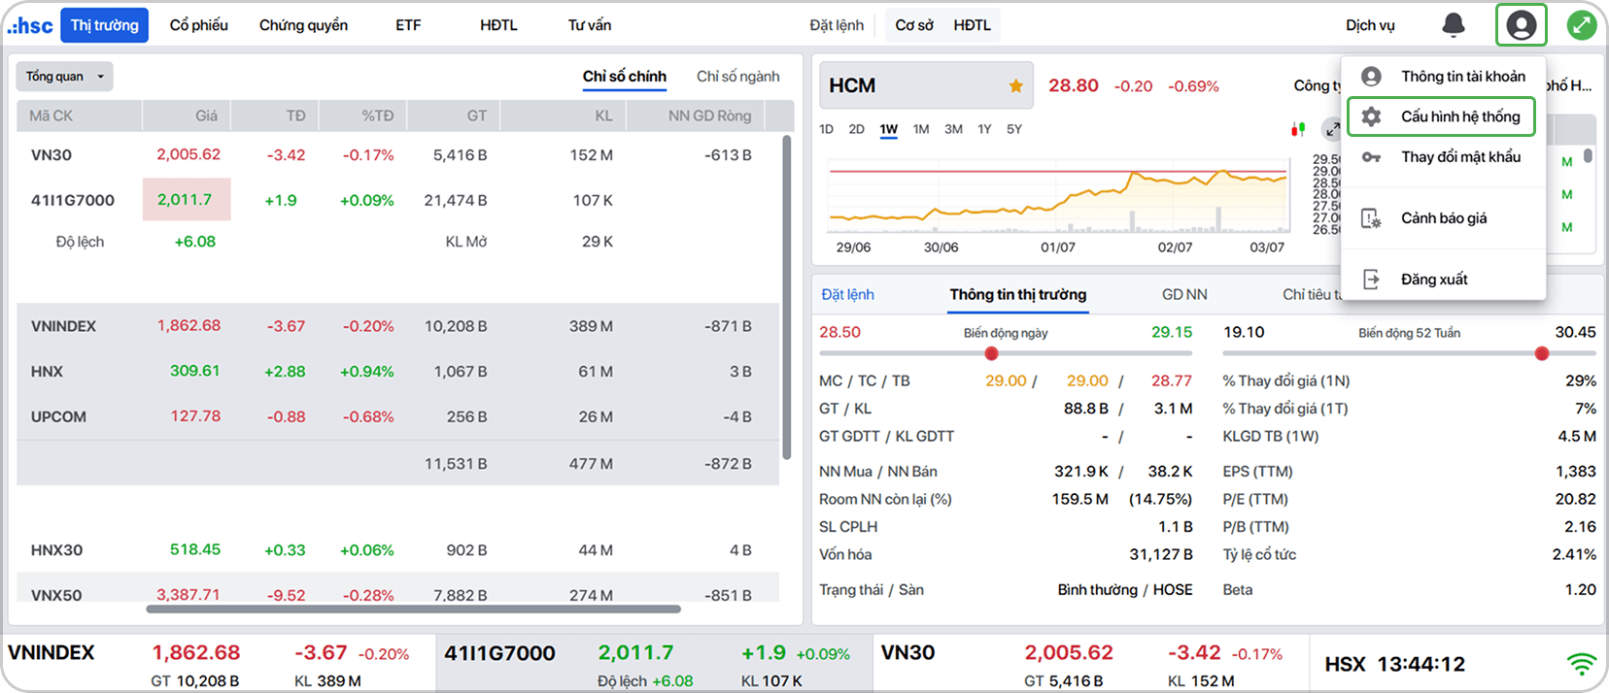Click the green fullscreen expand icon
The width and height of the screenshot is (1609, 693).
tap(1582, 25)
